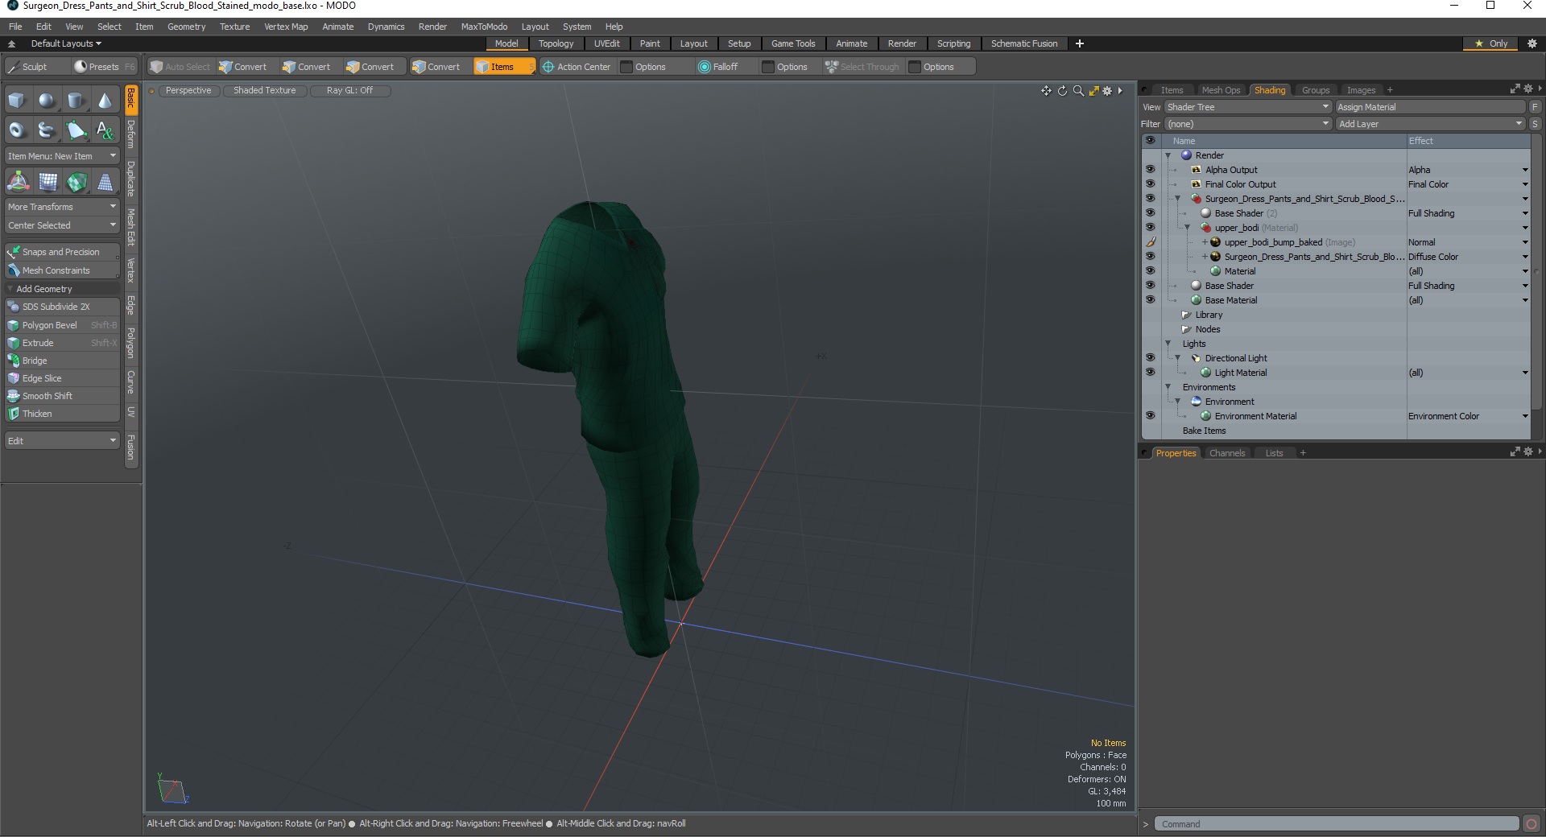Click the record button by Command field

tap(1532, 824)
